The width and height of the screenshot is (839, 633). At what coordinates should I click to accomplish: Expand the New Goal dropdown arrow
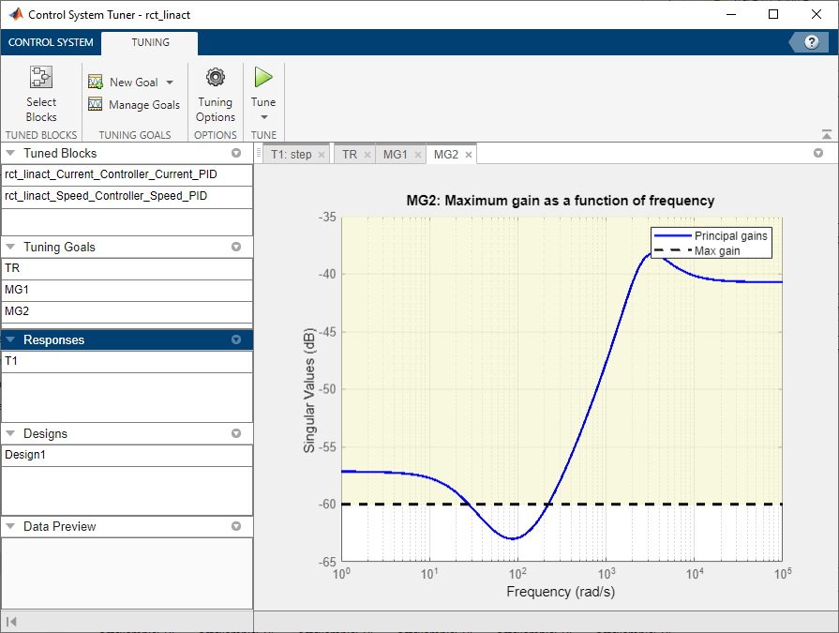(170, 83)
